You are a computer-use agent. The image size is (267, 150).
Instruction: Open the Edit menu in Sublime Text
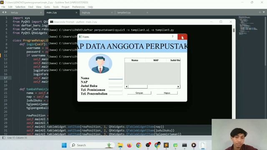(10, 7)
